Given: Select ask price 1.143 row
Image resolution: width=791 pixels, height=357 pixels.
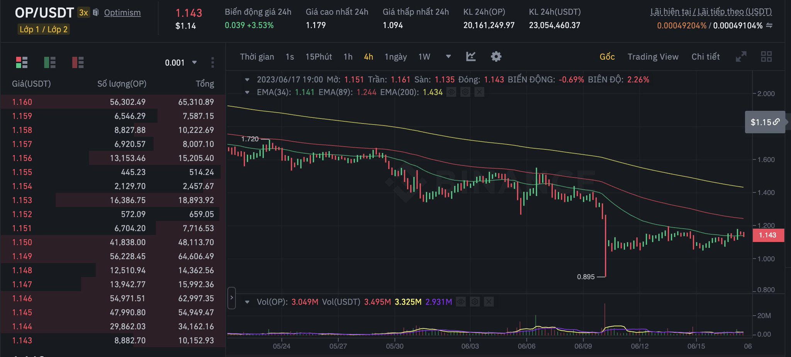Looking at the screenshot, I should (113, 340).
